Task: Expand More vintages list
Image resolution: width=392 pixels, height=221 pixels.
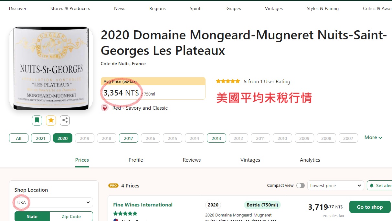Action: coord(373,137)
